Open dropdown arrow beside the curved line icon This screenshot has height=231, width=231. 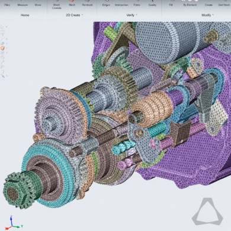[7, 39]
